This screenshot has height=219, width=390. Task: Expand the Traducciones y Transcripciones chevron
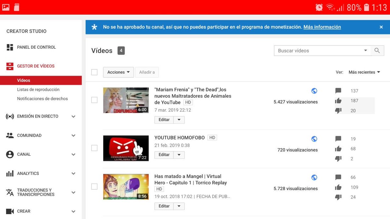click(73, 192)
